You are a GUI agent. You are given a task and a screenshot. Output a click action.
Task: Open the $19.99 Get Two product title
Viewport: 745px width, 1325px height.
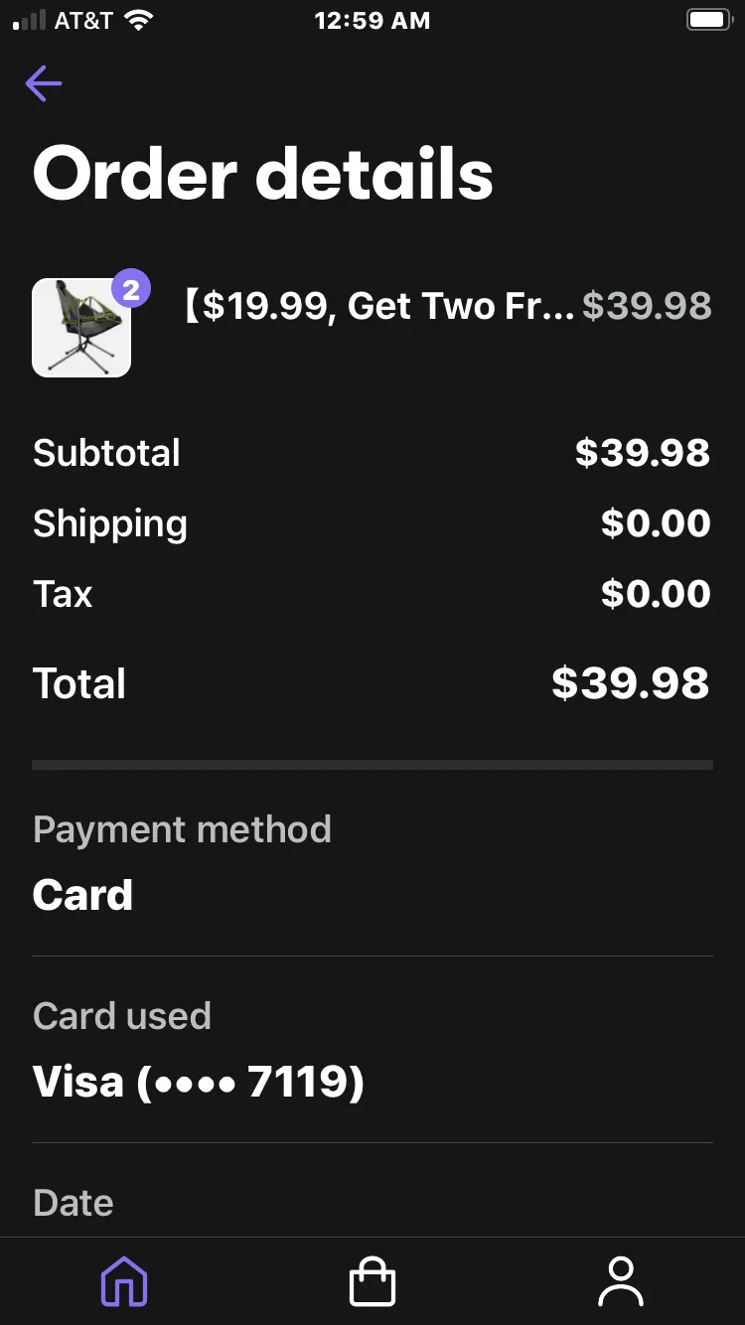pyautogui.click(x=377, y=306)
